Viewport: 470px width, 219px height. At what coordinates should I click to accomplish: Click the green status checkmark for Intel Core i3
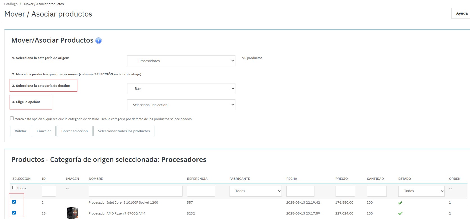coord(400,202)
